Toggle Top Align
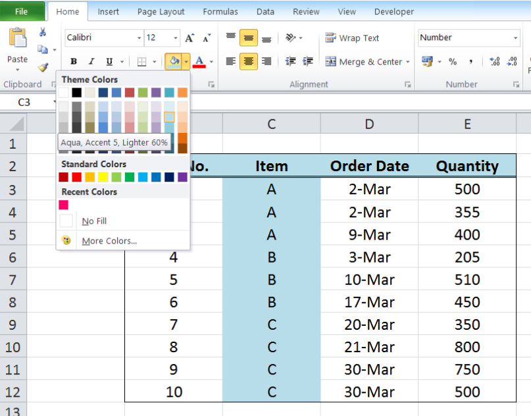Viewport: 531px width, 416px height. pos(231,38)
